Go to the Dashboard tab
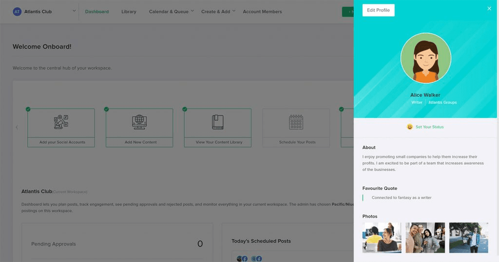 tap(97, 12)
